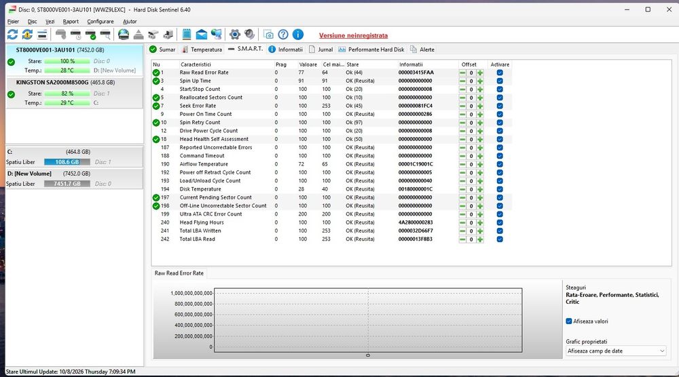Viewport: 679px width, 377px height.
Task: Click the disk with clock toolbar icon
Action: click(75, 35)
